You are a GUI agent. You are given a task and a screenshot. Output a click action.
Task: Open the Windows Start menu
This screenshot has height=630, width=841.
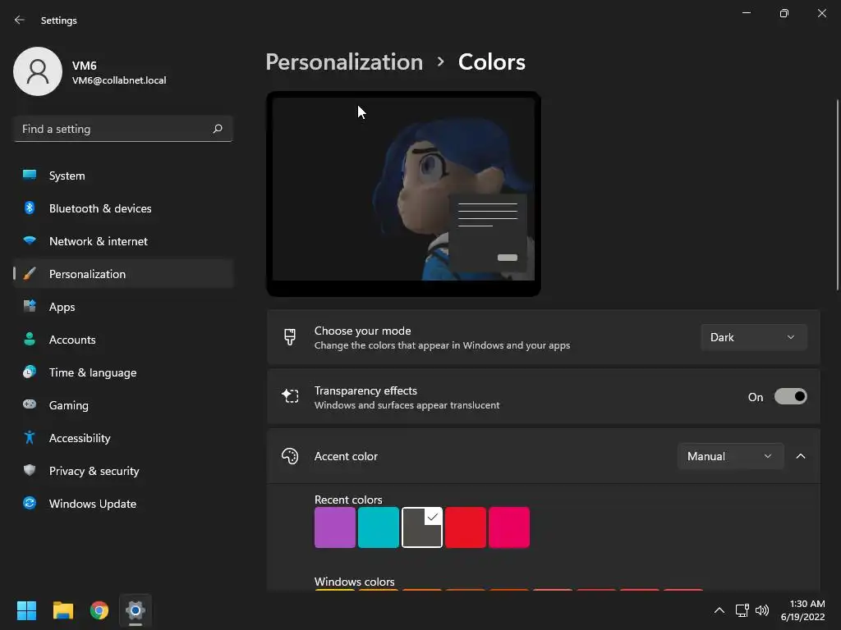click(x=26, y=610)
